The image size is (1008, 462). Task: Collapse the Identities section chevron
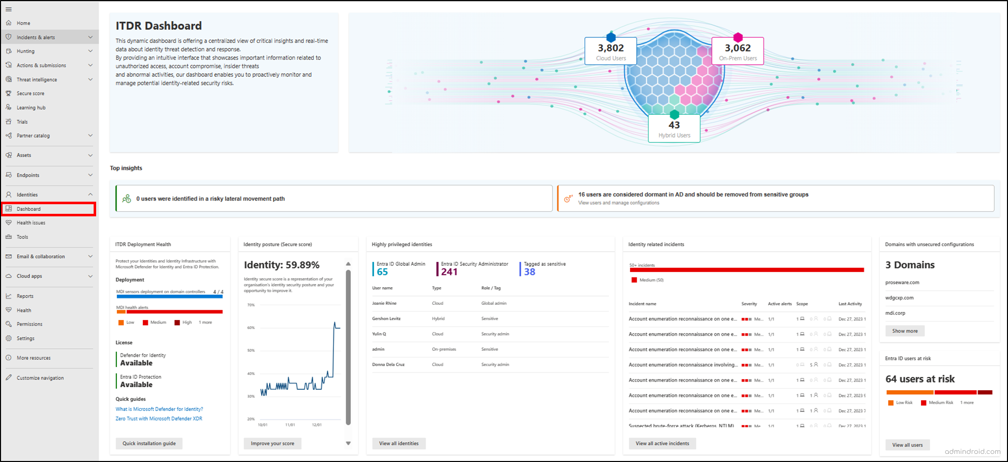coord(90,195)
